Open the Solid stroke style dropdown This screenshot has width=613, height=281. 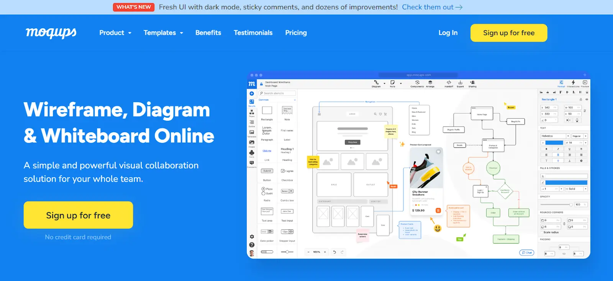[x=576, y=189]
